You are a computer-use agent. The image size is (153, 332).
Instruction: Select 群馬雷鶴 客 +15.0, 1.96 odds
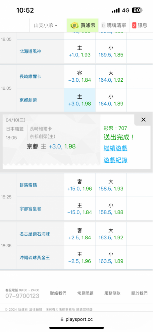tap(80, 185)
